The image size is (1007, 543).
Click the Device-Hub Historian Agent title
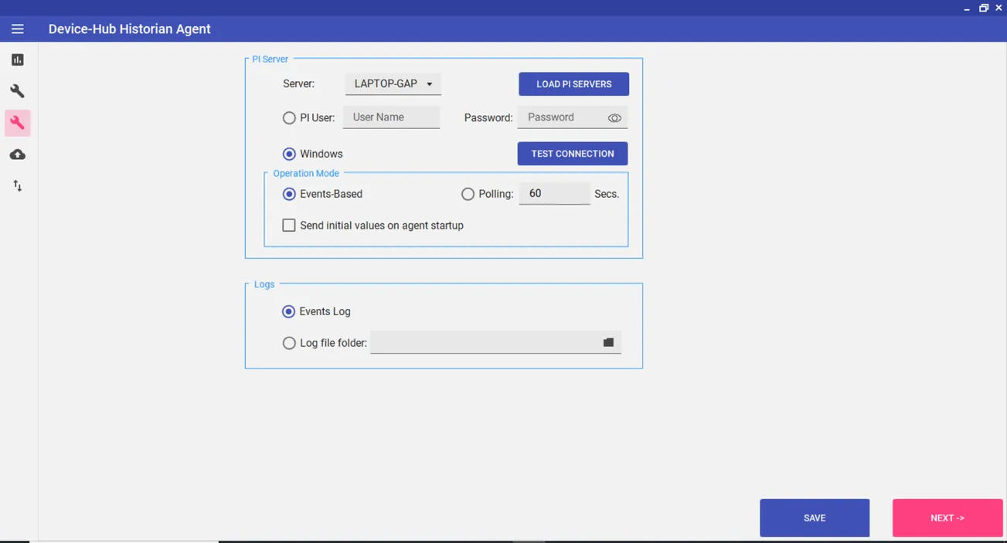(x=130, y=29)
